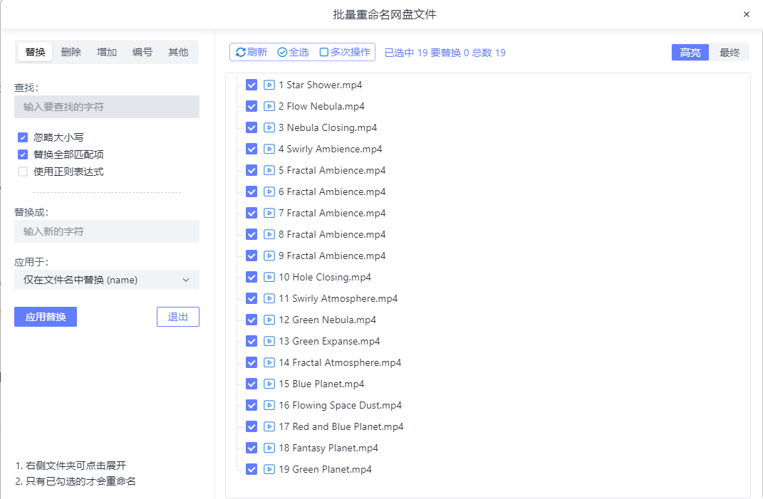Switch to the 增加 tab
The image size is (763, 499).
(107, 52)
